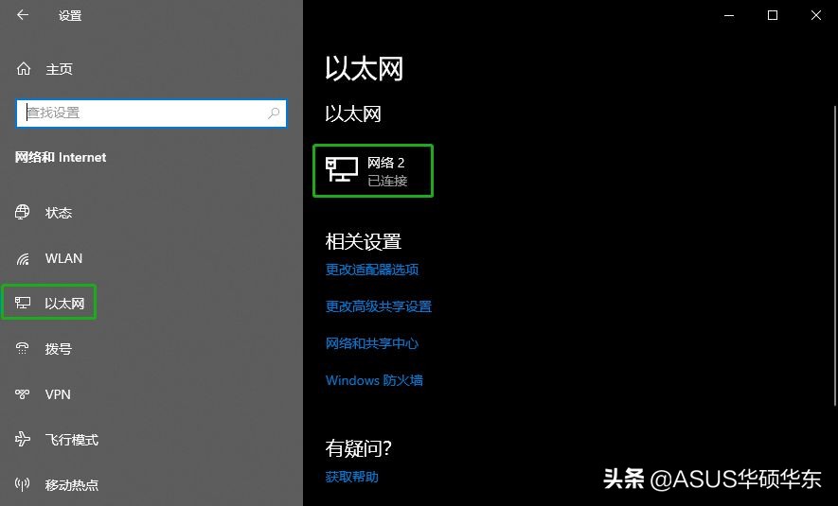Click the 网络和 Internet heading

[x=61, y=157]
